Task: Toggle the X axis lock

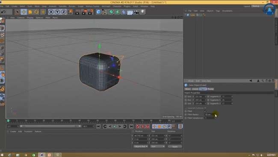Action: (51, 12)
